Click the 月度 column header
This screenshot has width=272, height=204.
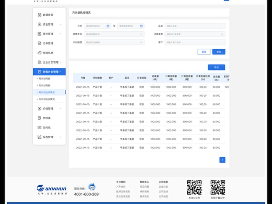point(83,78)
